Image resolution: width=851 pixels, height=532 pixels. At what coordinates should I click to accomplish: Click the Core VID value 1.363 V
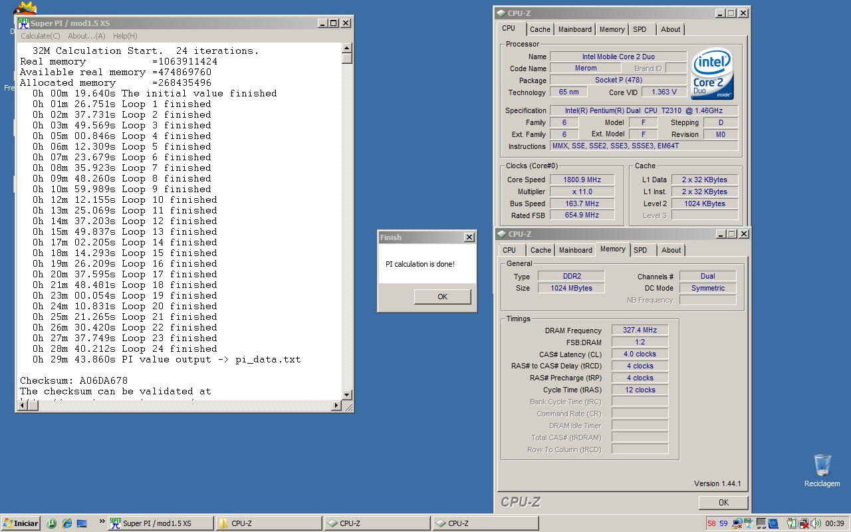664,92
